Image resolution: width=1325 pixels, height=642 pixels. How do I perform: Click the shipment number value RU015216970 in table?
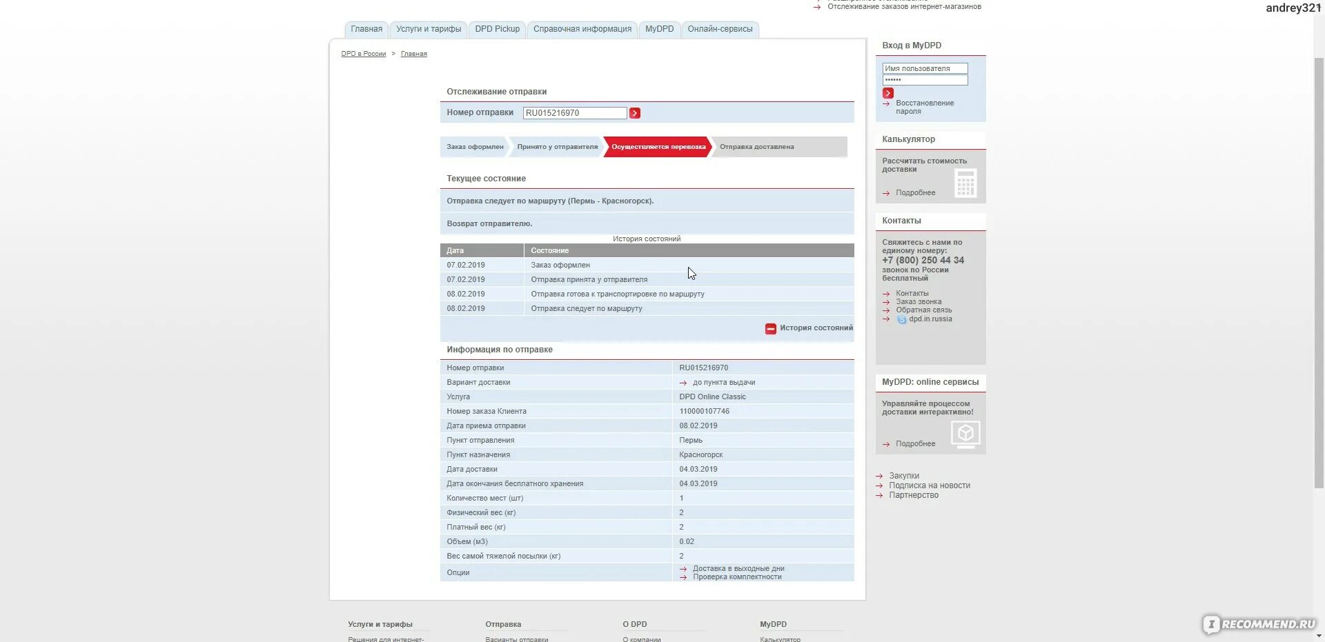(x=704, y=368)
